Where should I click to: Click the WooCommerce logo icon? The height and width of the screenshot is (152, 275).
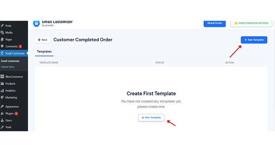click(2, 77)
